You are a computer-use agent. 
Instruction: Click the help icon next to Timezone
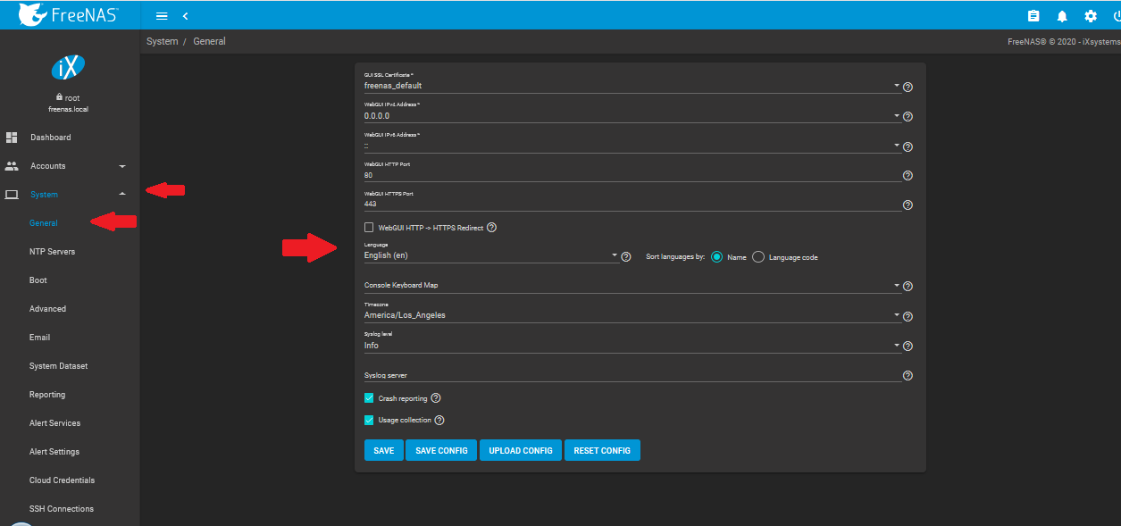point(908,317)
